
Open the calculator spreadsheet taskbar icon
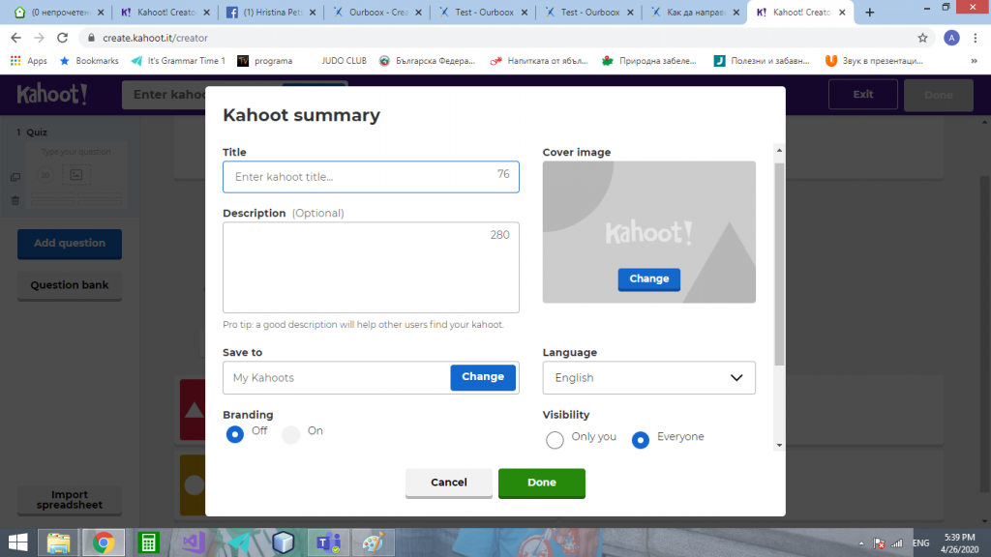tap(148, 542)
